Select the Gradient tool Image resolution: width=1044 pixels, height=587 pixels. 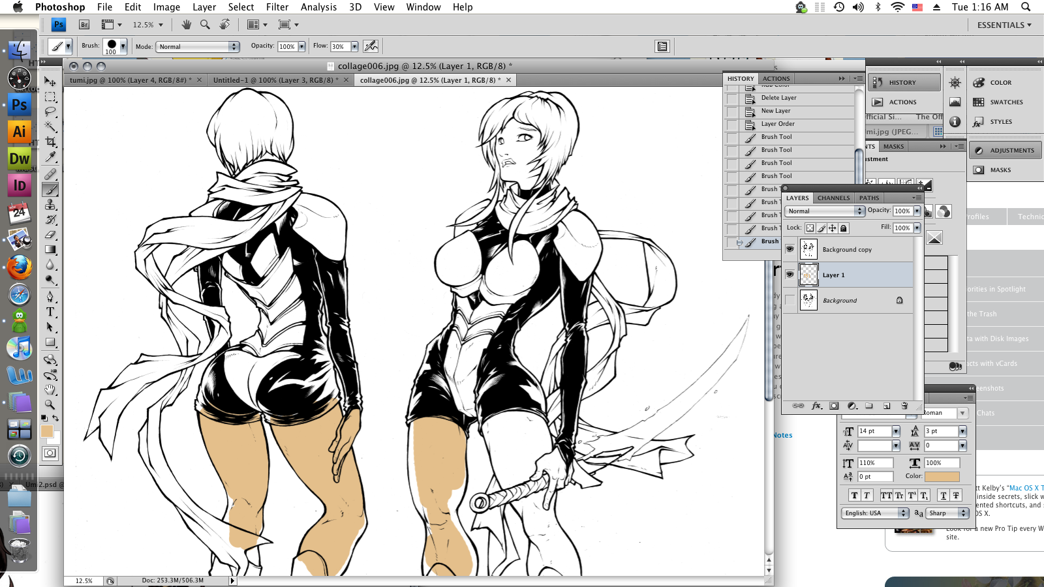(x=50, y=250)
